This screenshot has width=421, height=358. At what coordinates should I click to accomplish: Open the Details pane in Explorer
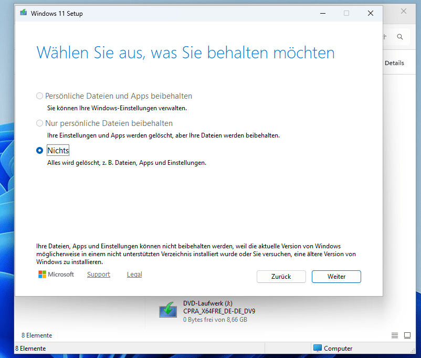pos(394,63)
